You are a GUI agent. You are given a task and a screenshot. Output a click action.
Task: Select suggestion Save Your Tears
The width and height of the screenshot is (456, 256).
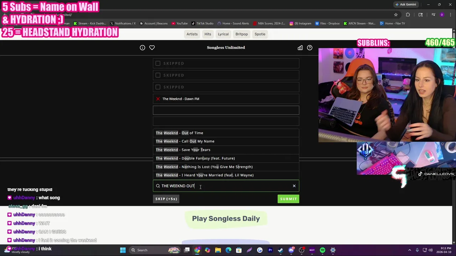(x=226, y=150)
